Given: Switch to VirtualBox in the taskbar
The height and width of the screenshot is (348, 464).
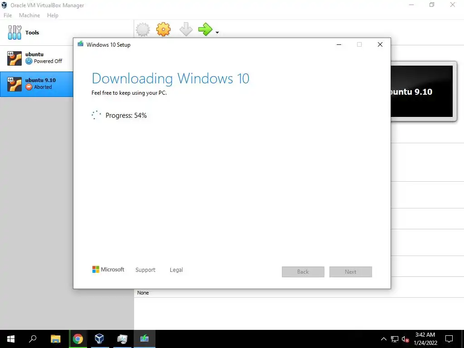Looking at the screenshot, I should [99, 339].
